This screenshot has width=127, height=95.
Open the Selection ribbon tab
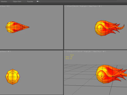pos(4,1)
